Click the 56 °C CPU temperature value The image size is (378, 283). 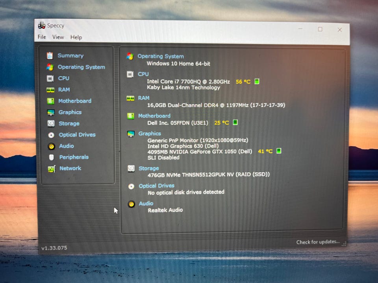point(243,82)
